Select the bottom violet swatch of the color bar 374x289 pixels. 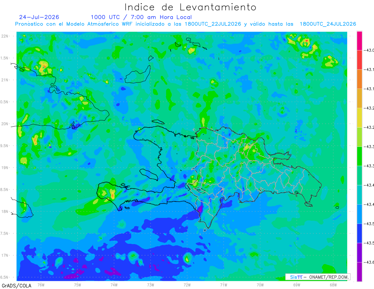click(359, 272)
